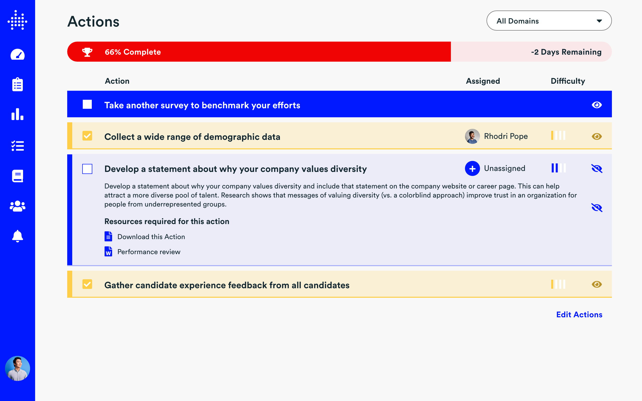
Task: Click the 66% Complete progress bar
Action: (259, 52)
